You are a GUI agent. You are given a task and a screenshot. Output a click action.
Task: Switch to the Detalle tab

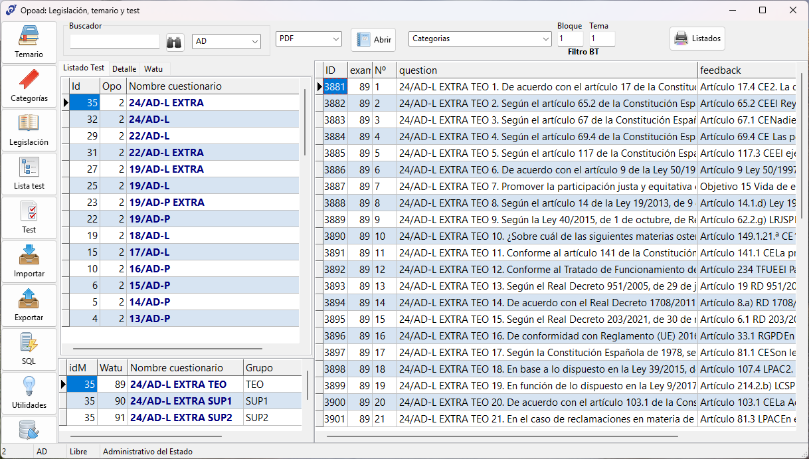[x=124, y=68]
